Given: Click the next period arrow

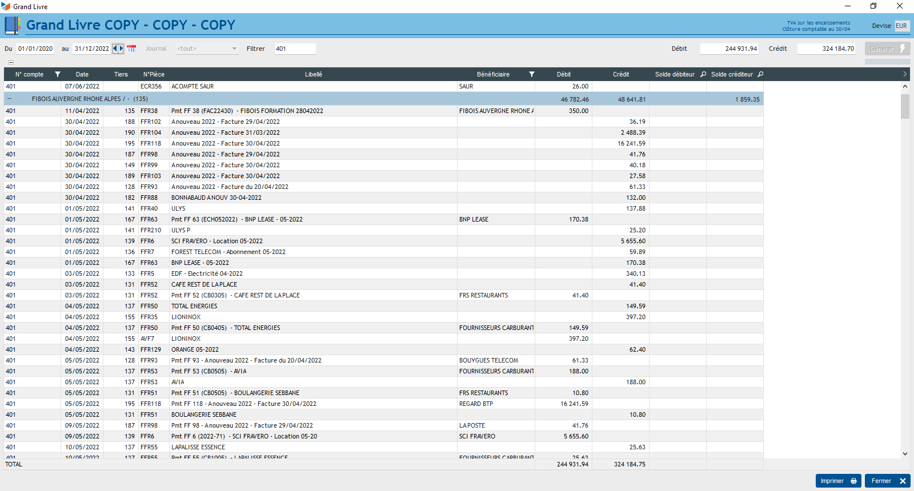Looking at the screenshot, I should [x=121, y=49].
